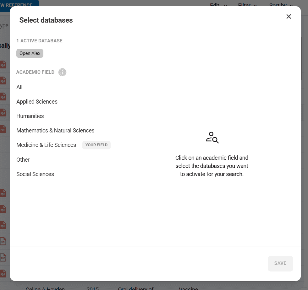Select the Open Alex active database chip
This screenshot has width=308, height=290.
[x=30, y=53]
